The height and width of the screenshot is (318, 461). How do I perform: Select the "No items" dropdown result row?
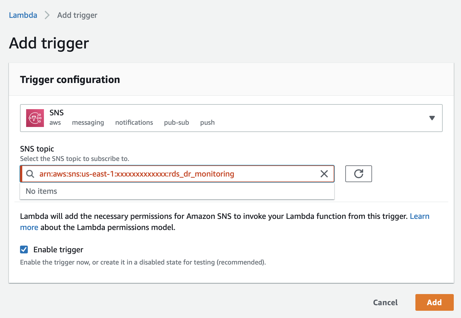177,191
